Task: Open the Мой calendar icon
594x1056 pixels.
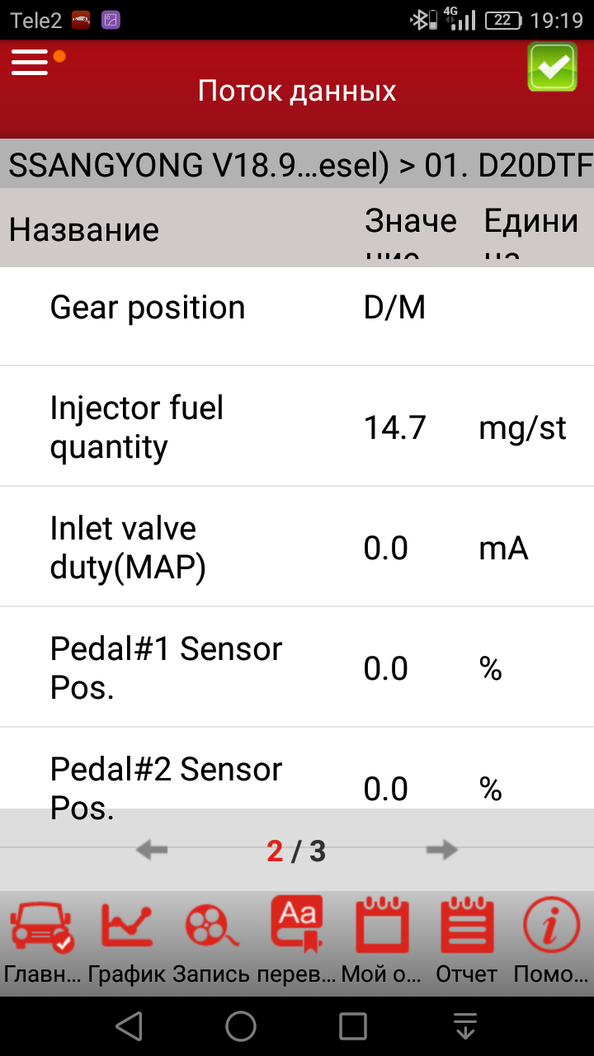Action: click(x=382, y=928)
